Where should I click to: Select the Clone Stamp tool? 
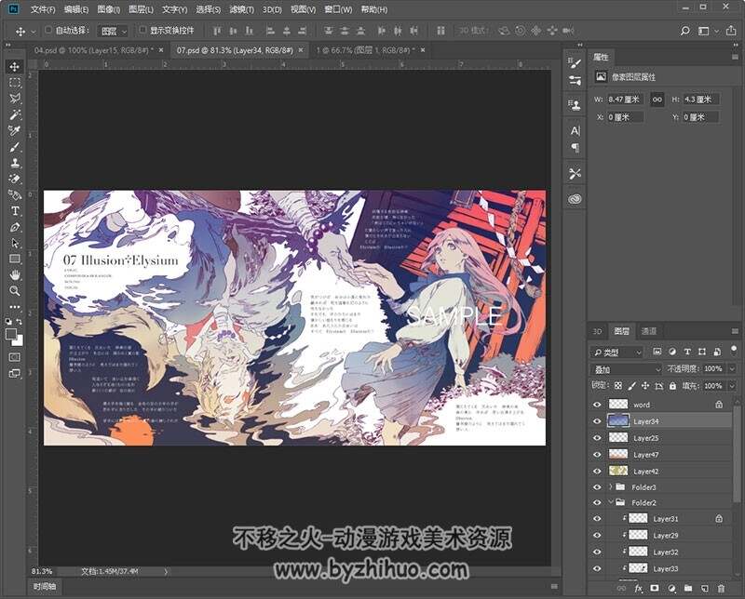tap(15, 163)
